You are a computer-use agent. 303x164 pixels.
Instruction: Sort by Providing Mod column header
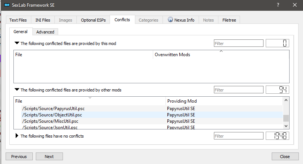click(224, 101)
